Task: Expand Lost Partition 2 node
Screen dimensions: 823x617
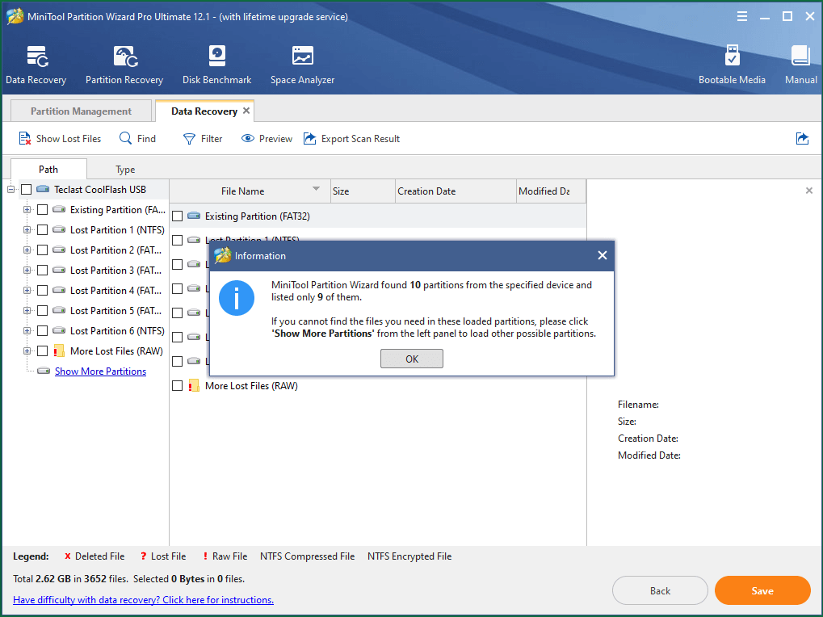Action: coord(27,250)
